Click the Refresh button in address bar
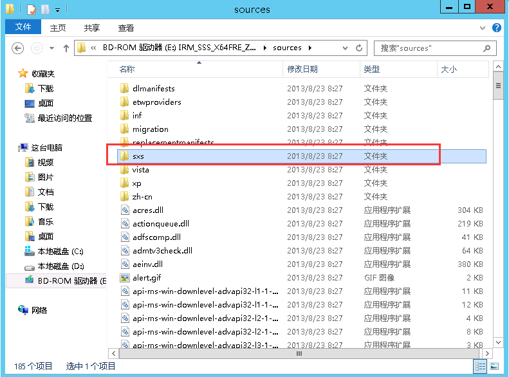 [360, 48]
